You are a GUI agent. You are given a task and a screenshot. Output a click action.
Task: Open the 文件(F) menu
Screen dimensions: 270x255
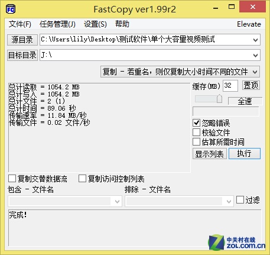(x=20, y=24)
